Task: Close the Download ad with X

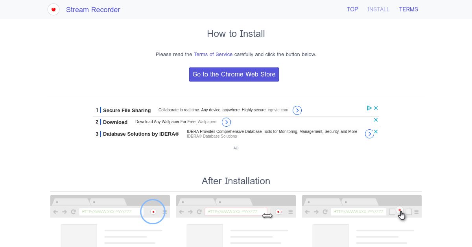Action: click(x=376, y=120)
